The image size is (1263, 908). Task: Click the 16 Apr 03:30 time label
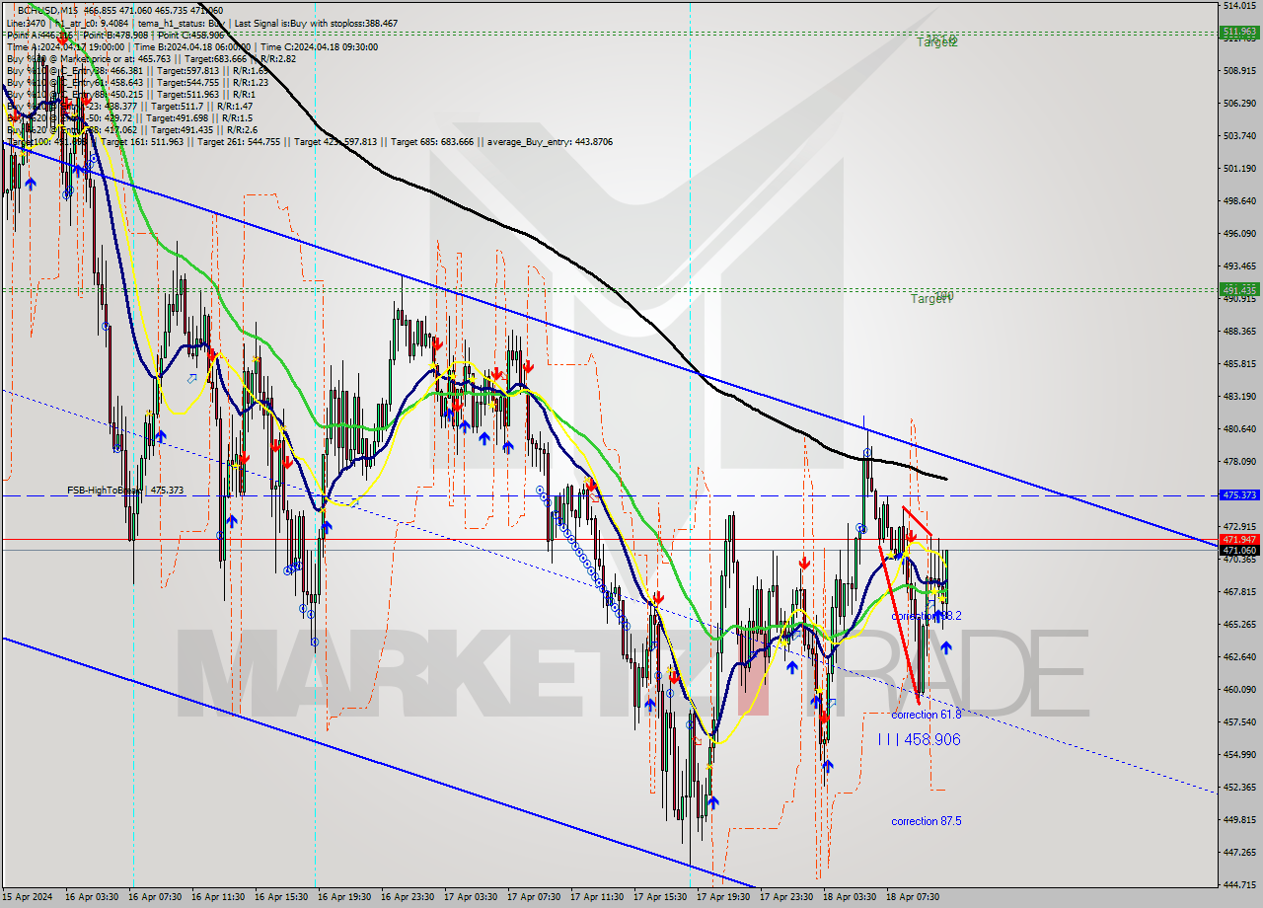(92, 897)
